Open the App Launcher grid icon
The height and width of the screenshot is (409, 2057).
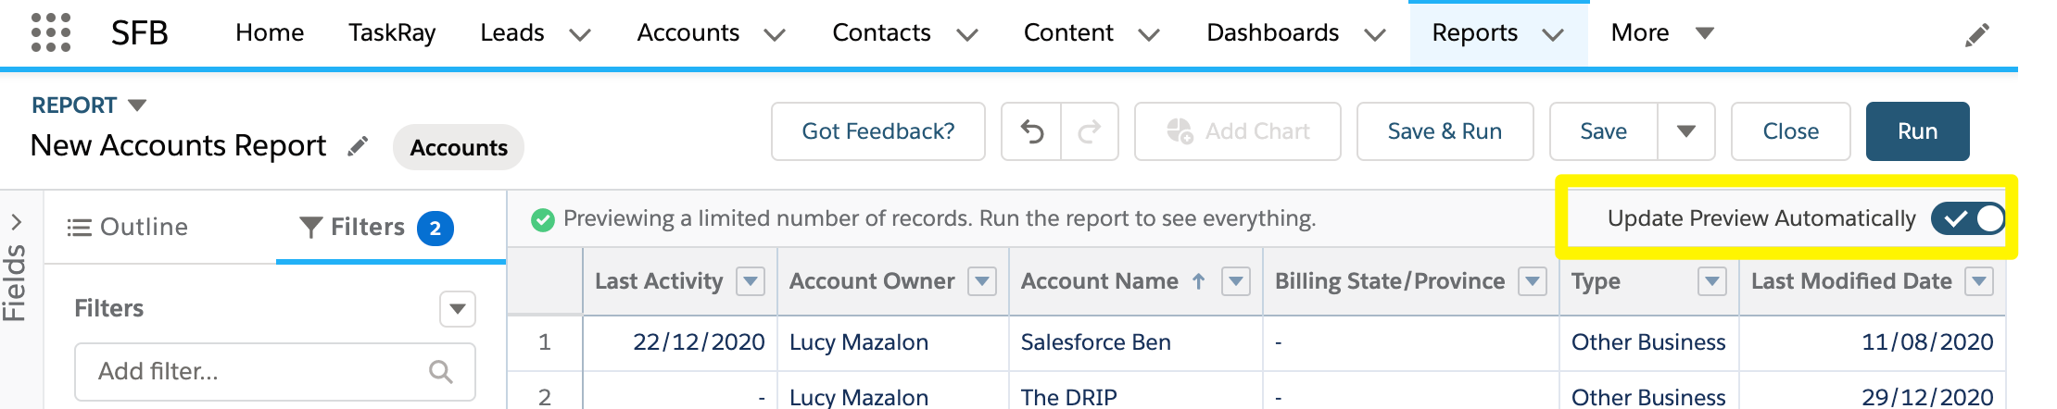[x=51, y=32]
